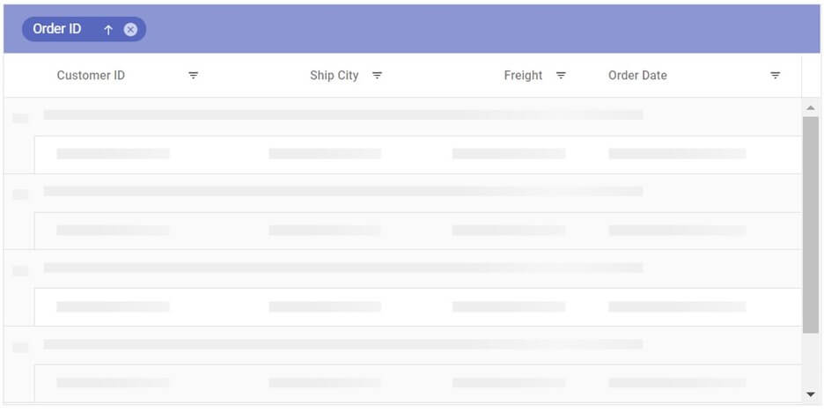Image resolution: width=824 pixels, height=412 pixels.
Task: Expand the second loading group row
Action: tap(19, 194)
